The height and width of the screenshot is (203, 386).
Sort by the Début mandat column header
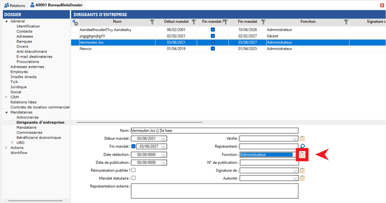(x=176, y=22)
